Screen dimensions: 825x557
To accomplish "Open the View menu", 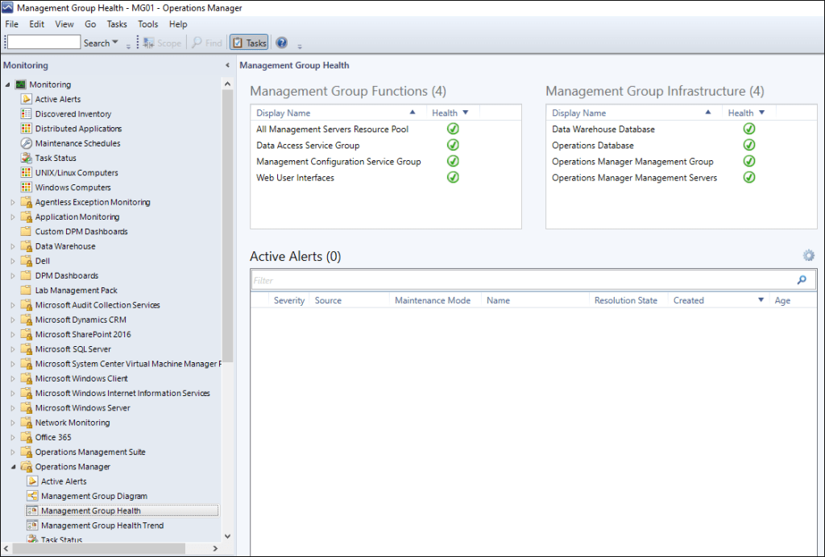I will pyautogui.click(x=64, y=24).
